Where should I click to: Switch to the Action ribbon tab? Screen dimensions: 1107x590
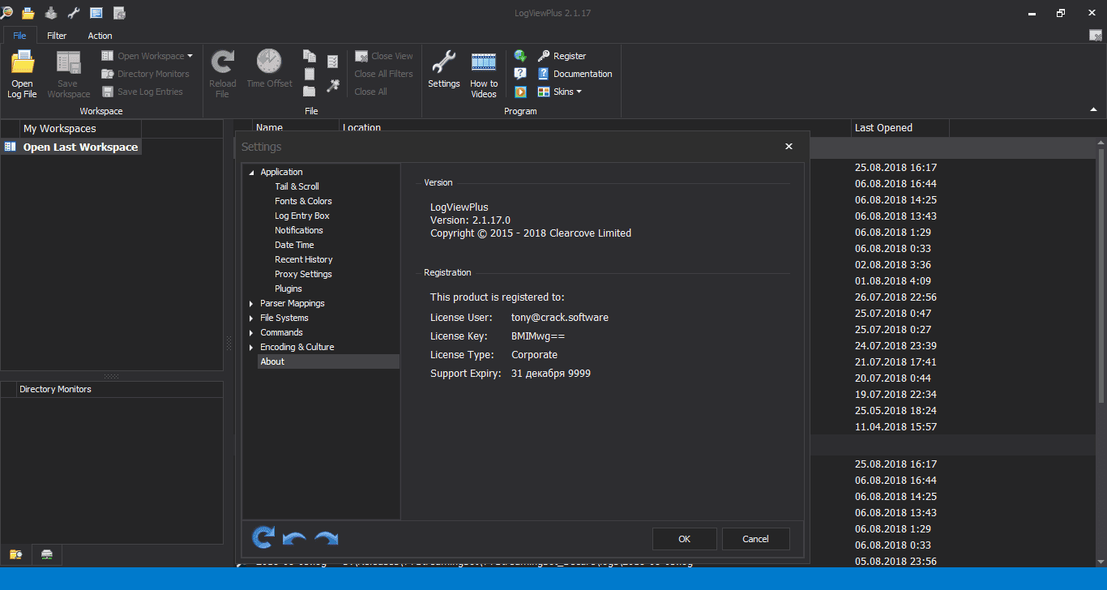click(x=100, y=36)
